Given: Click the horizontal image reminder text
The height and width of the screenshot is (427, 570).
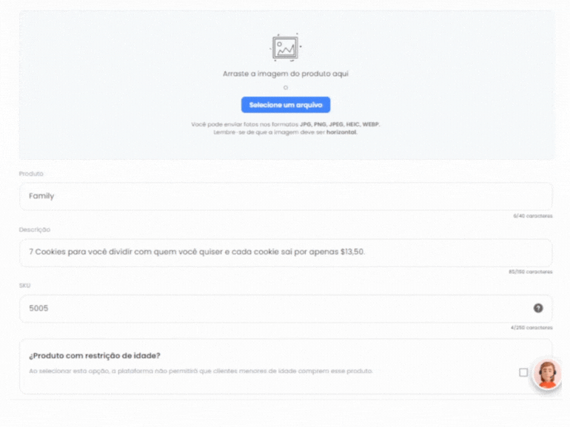Looking at the screenshot, I should tap(285, 132).
